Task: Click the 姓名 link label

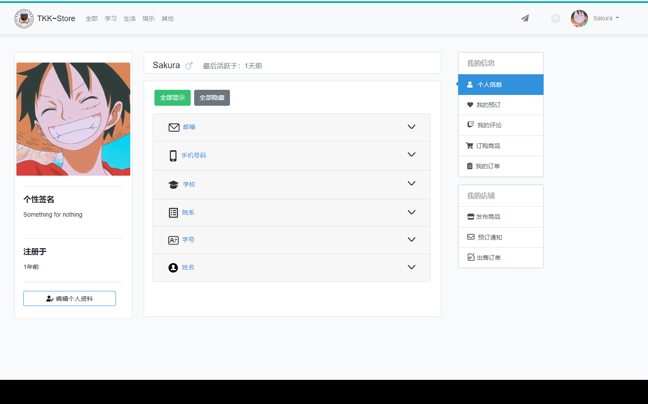Action: pyautogui.click(x=188, y=267)
